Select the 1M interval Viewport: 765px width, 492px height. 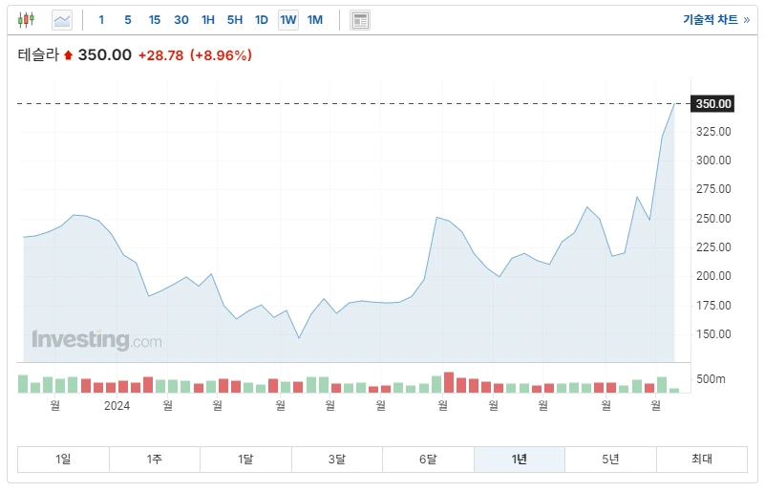(x=315, y=20)
